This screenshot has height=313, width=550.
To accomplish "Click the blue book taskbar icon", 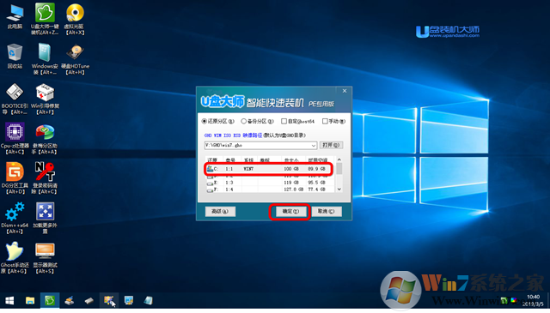I will click(x=149, y=301).
